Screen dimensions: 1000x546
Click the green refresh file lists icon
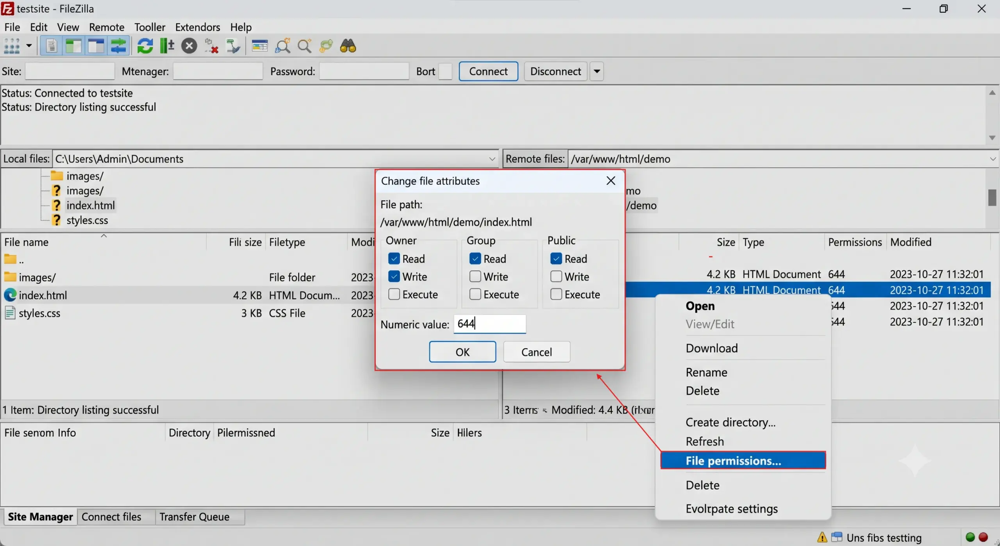point(145,46)
